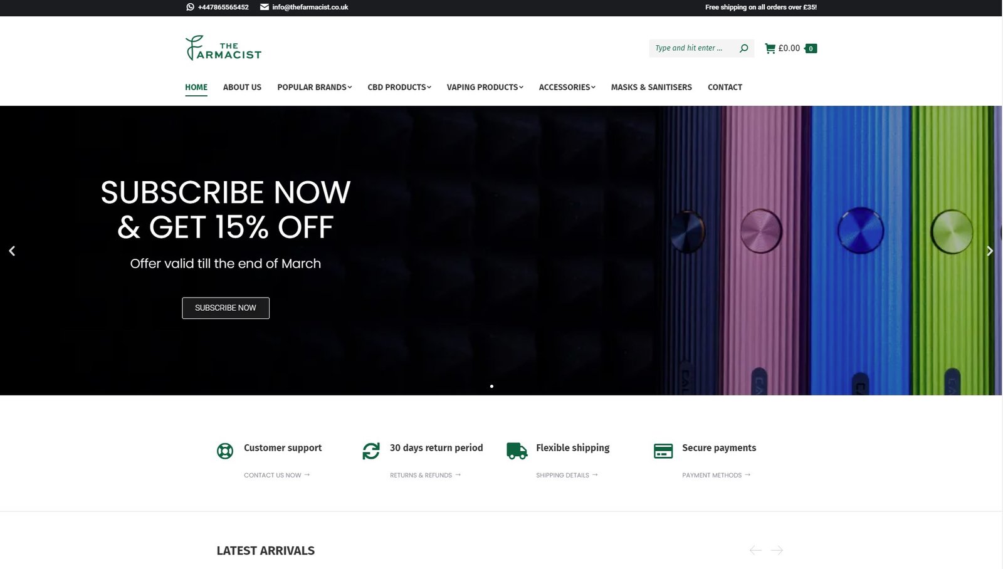Click the cart item count badge
The image size is (1003, 569).
point(811,48)
